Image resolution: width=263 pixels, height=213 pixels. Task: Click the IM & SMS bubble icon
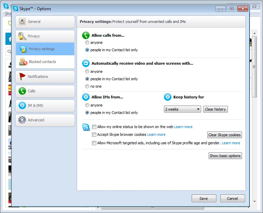point(22,105)
